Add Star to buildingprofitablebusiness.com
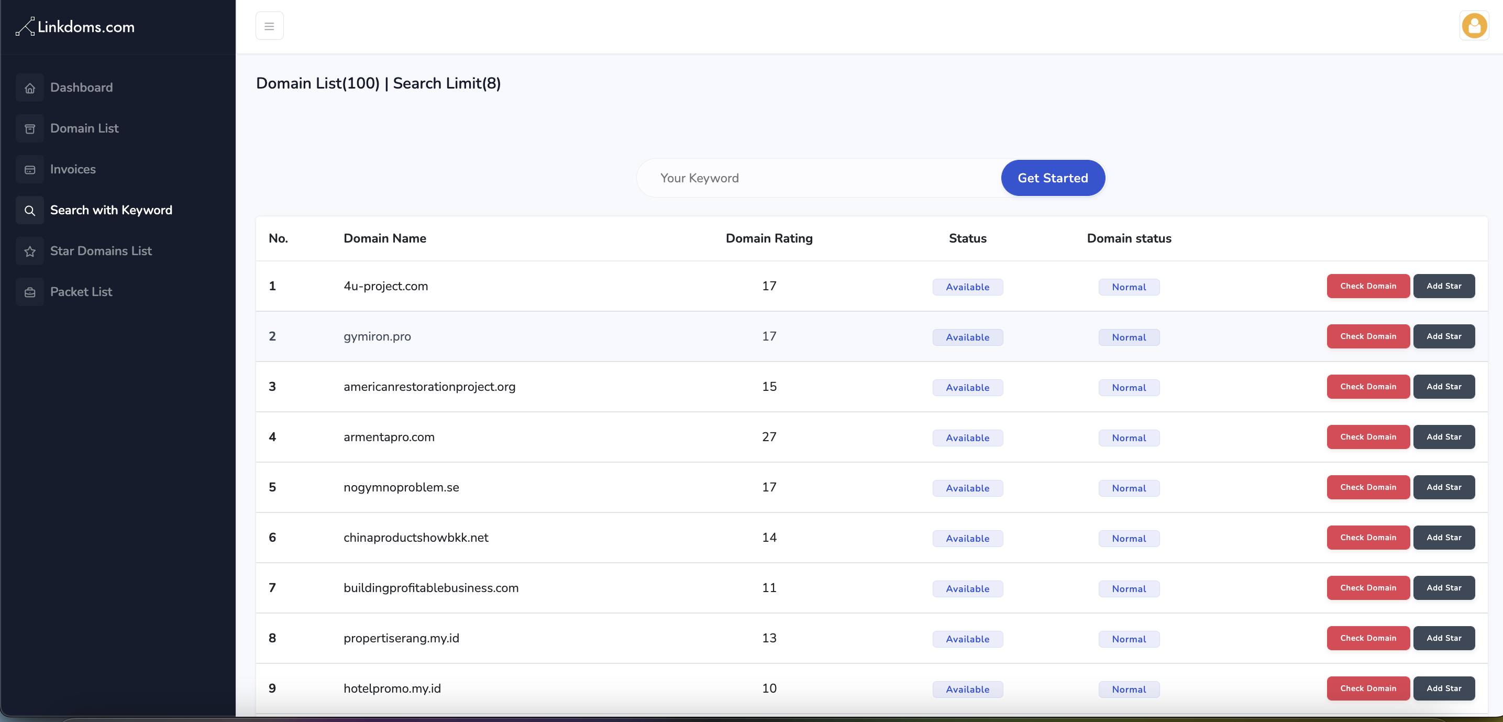Image resolution: width=1503 pixels, height=722 pixels. (1443, 588)
